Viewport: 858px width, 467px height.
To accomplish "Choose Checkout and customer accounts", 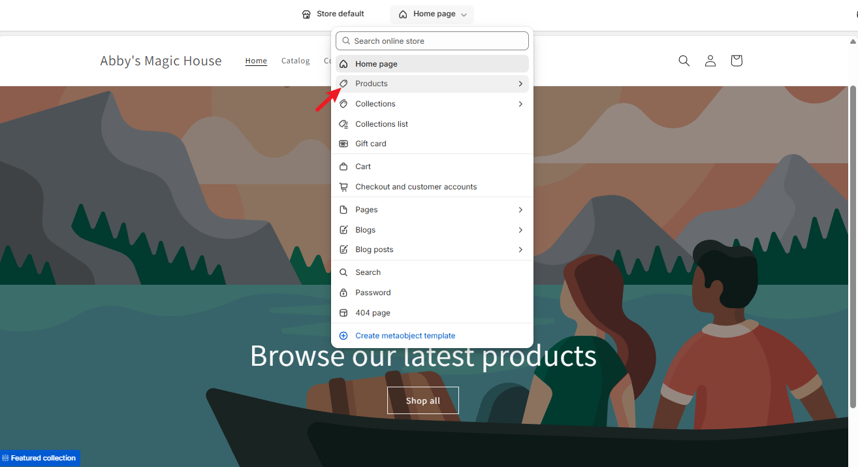I will (x=416, y=187).
